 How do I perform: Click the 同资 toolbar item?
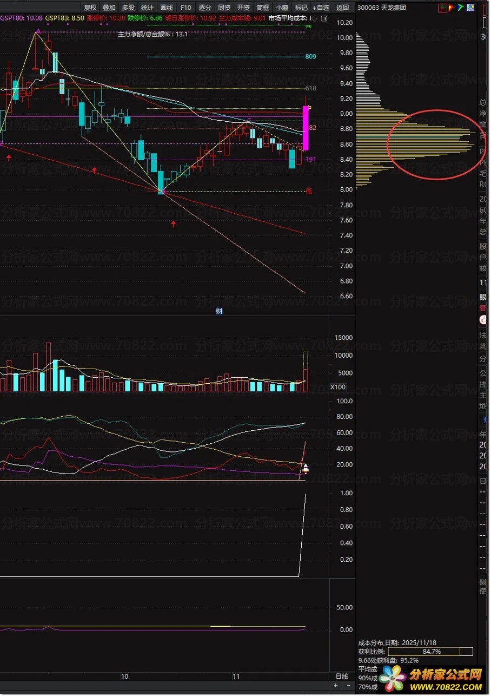[x=224, y=8]
